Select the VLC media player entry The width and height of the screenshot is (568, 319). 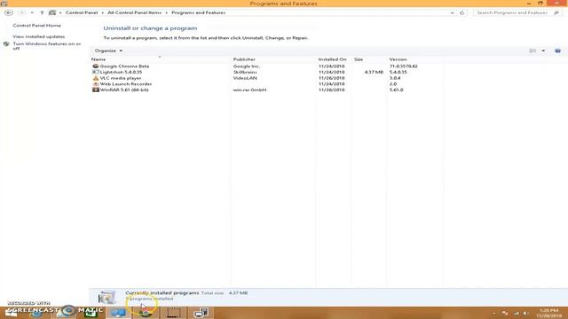coord(121,78)
